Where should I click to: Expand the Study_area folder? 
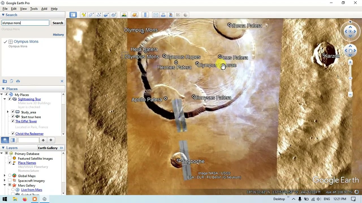pos(8,112)
